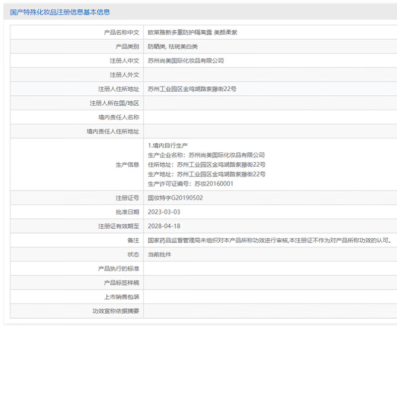397x397 pixels.
Task: Click the 功效宣称依据摘要 label
Action: (x=116, y=311)
